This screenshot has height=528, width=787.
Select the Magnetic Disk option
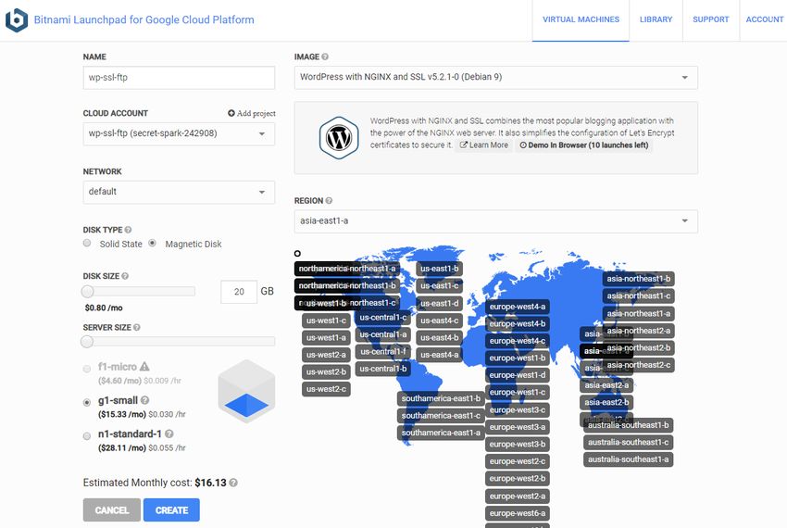(x=152, y=243)
